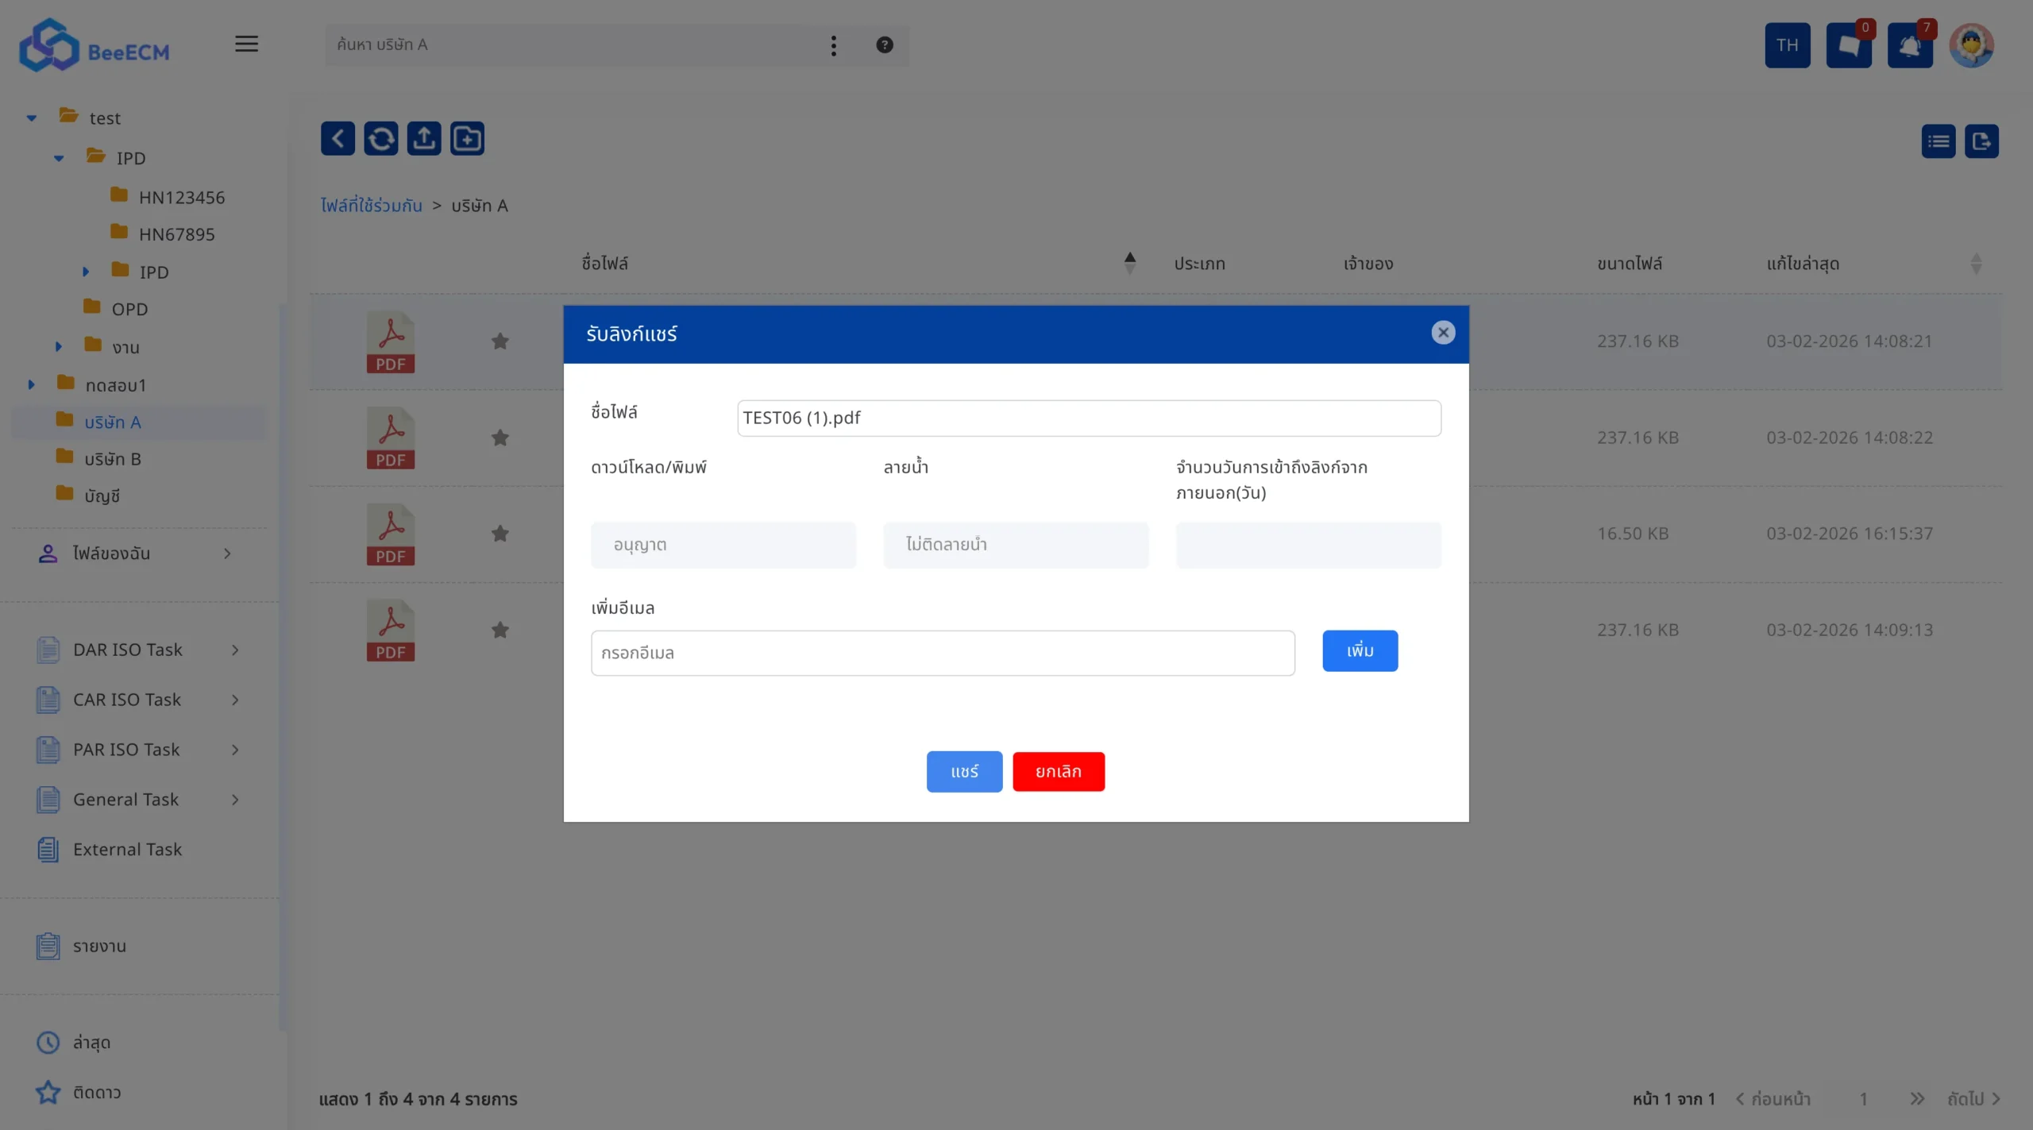Click the red cancel button
2033x1130 pixels.
tap(1058, 771)
